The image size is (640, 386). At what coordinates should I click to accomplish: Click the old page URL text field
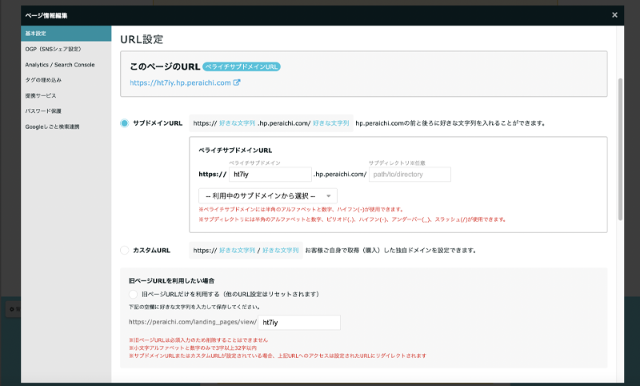pos(299,322)
